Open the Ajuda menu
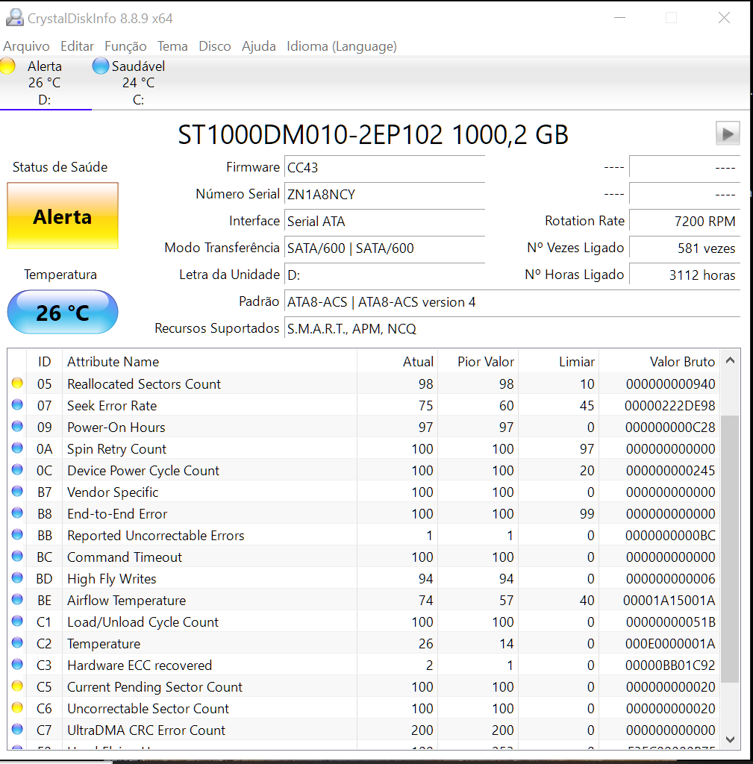This screenshot has width=753, height=764. point(259,46)
